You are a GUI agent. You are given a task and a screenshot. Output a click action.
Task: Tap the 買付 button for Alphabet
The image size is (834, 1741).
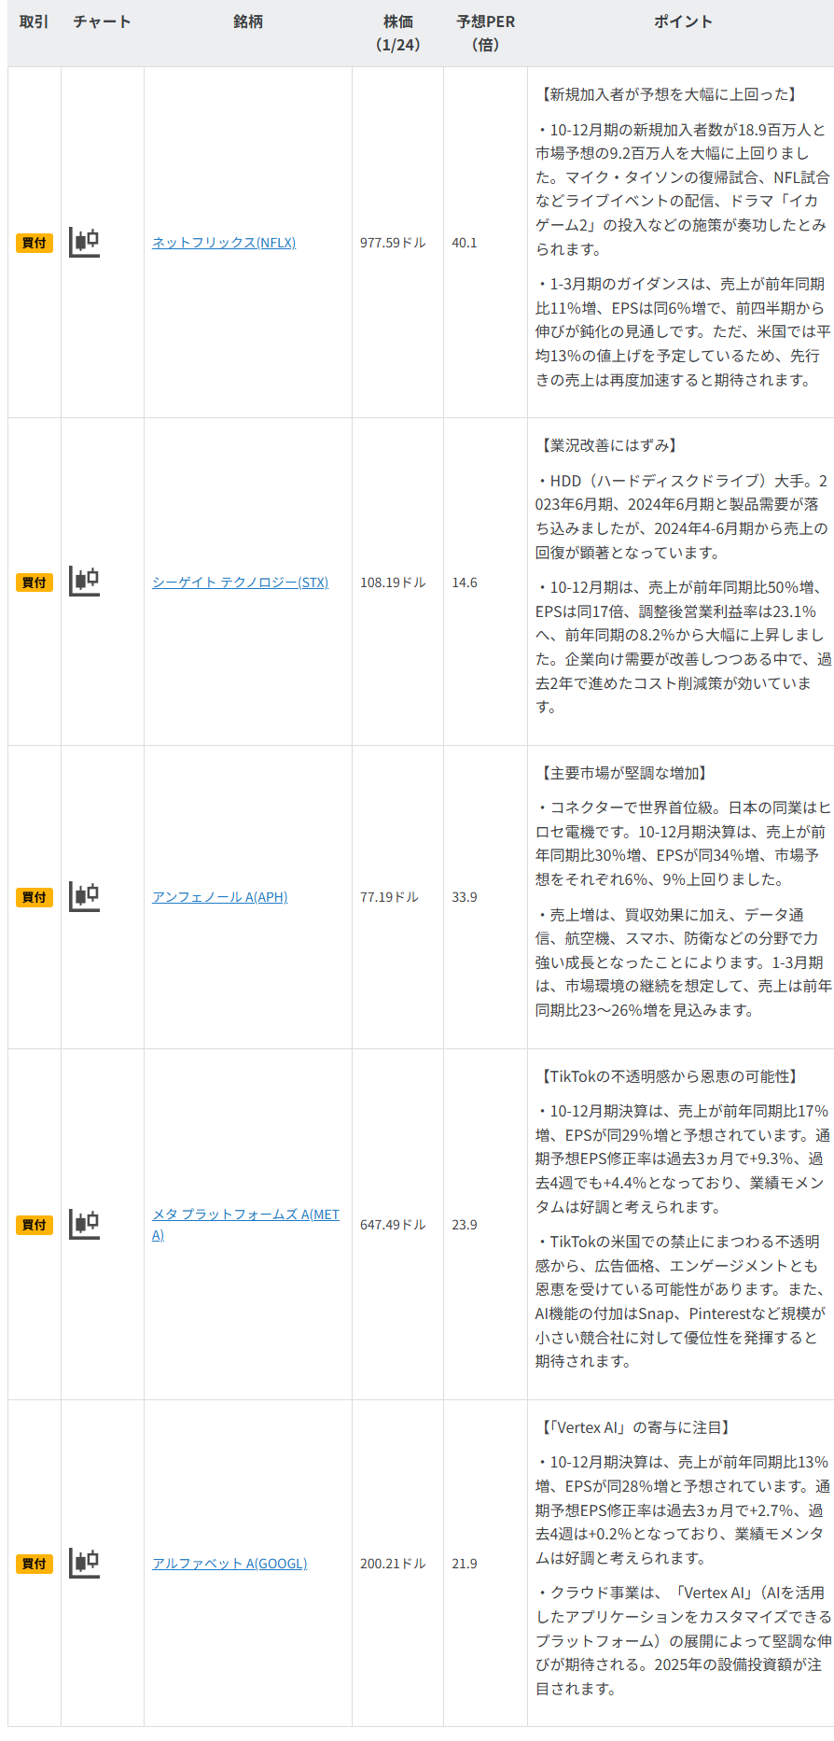point(35,1564)
